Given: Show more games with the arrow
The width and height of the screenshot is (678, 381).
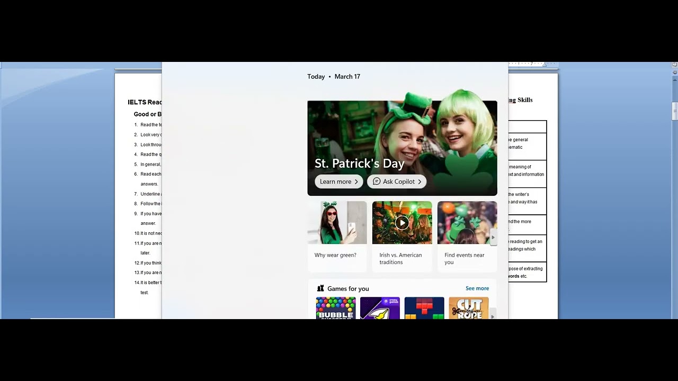Looking at the screenshot, I should (493, 315).
